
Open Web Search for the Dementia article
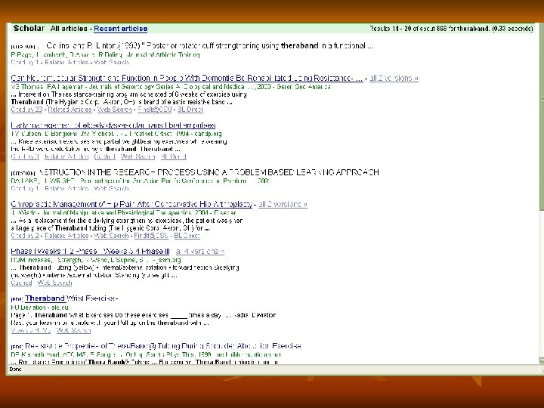[115, 110]
